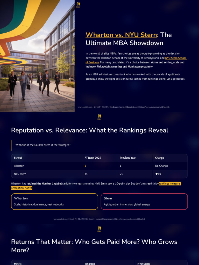
Task: Select 'Agility, urban immersion, global energy' text
Action: (x=127, y=204)
